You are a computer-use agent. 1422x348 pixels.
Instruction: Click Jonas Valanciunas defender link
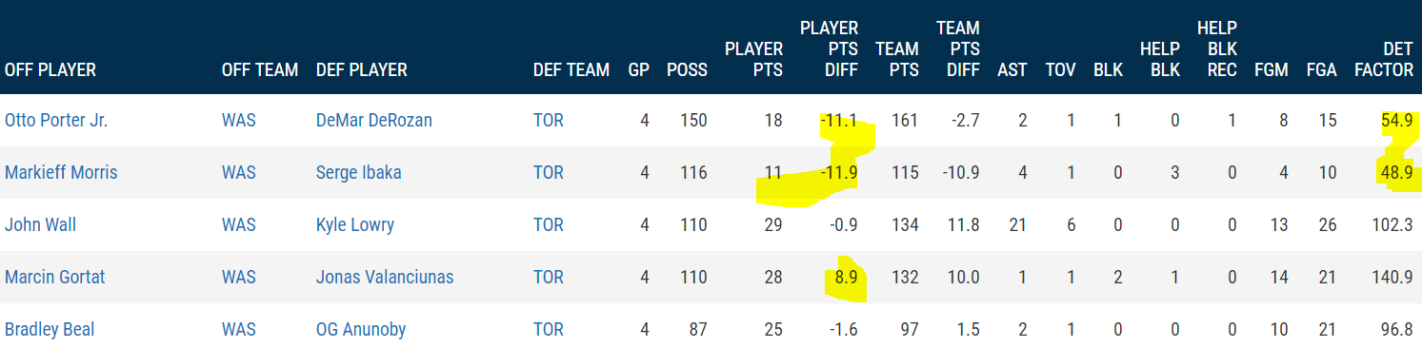tap(385, 278)
